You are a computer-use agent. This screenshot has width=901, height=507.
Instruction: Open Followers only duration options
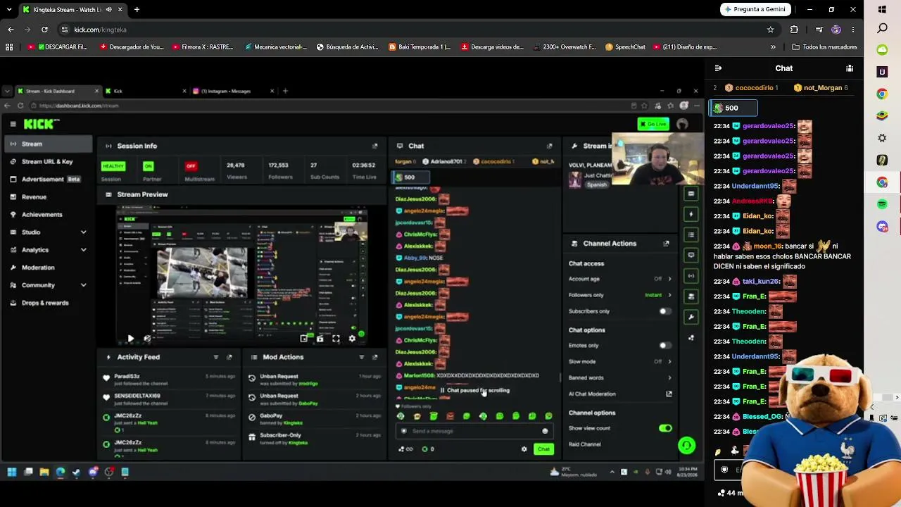[x=619, y=295]
